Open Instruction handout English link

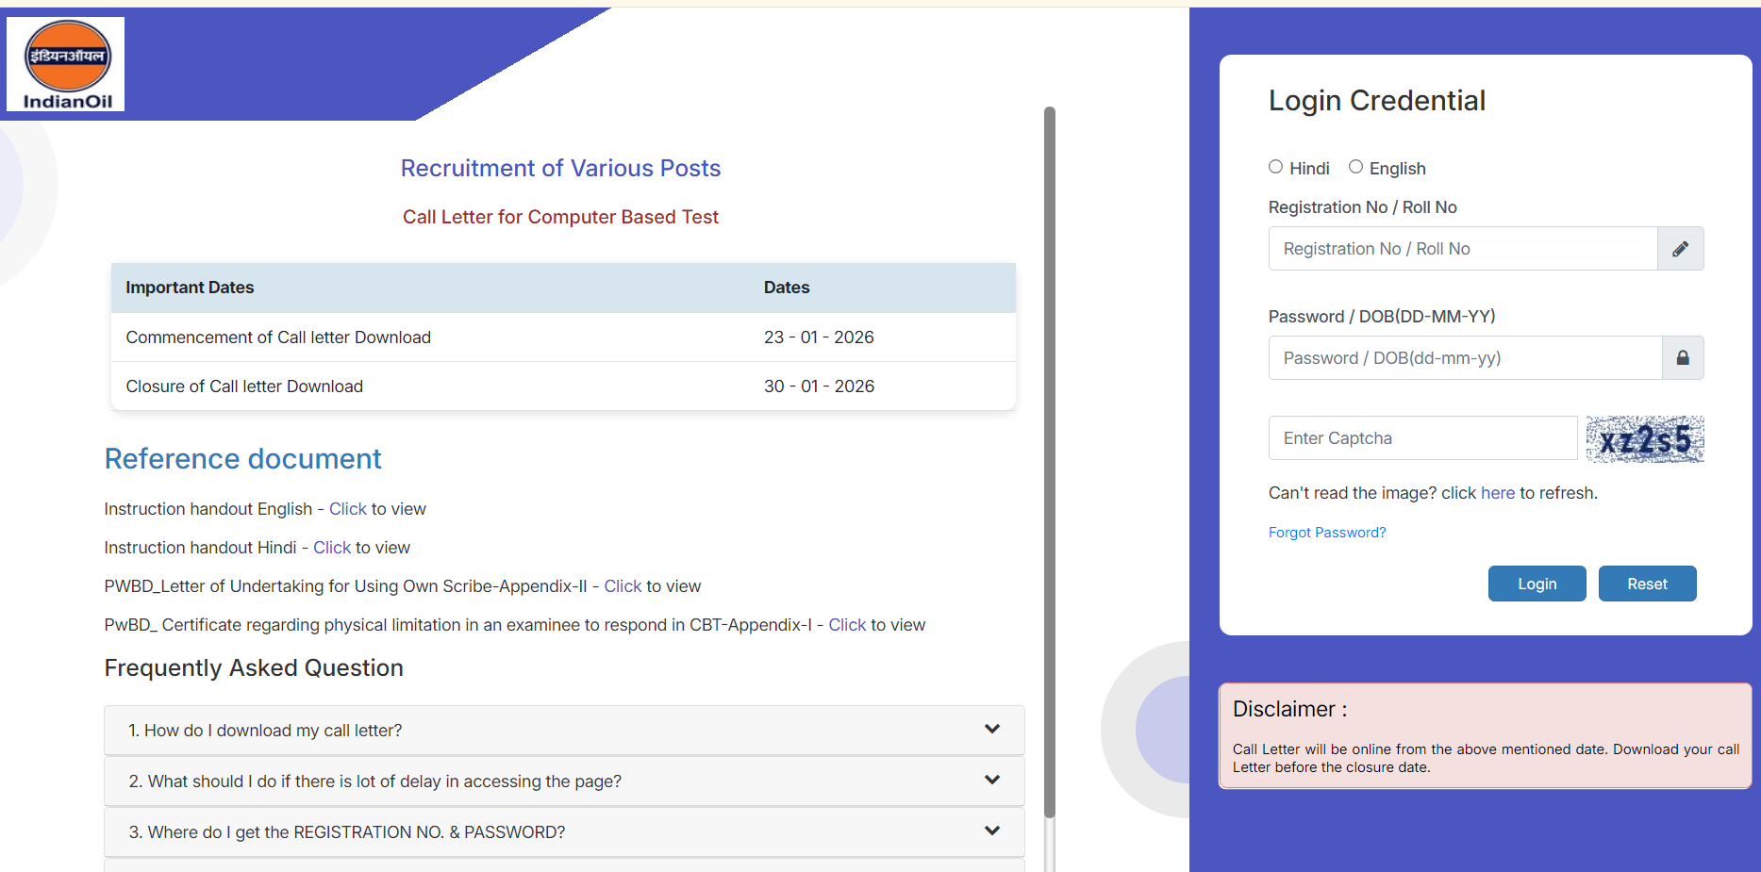(347, 509)
